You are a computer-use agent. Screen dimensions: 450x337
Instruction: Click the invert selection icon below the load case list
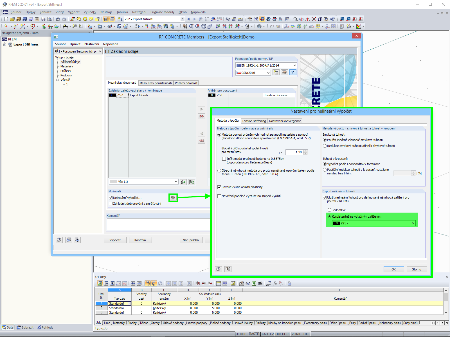coord(192,182)
